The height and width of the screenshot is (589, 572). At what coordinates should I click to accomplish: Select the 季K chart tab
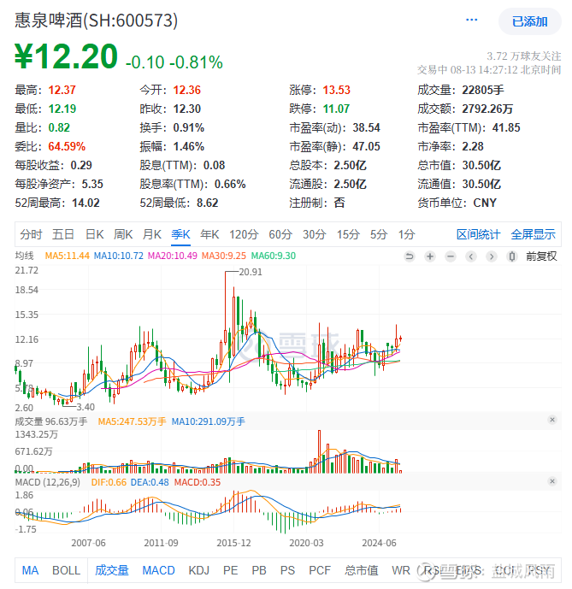(x=180, y=234)
